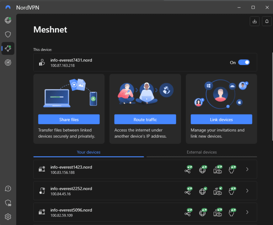Expand info-everest1423.nord device details chevron

[x=247, y=170]
